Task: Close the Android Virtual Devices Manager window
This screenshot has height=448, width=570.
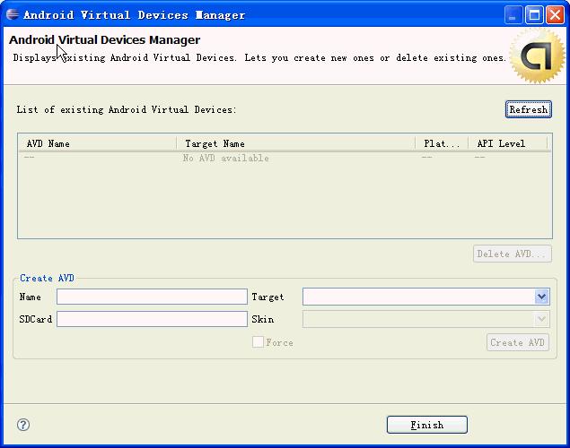Action: [x=555, y=15]
